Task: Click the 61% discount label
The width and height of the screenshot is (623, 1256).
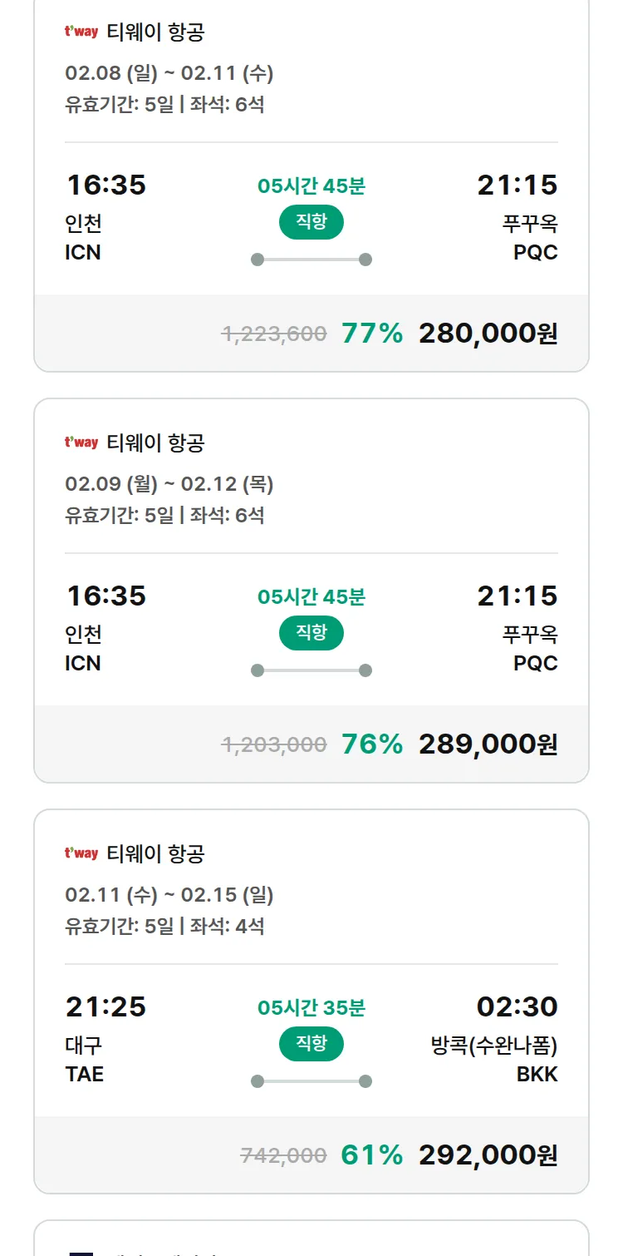Action: [371, 1155]
